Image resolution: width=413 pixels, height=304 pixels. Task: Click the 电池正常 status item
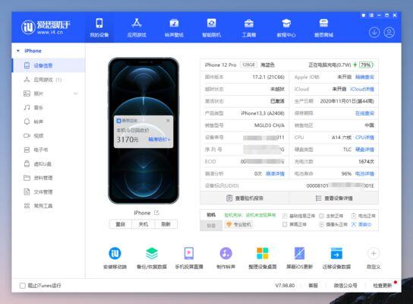tap(364, 216)
